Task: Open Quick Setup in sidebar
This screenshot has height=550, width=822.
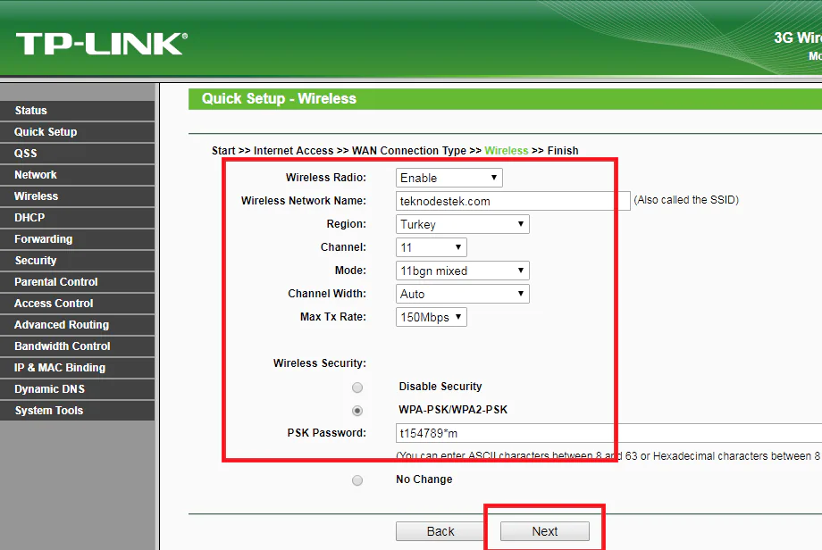Action: pyautogui.click(x=78, y=132)
